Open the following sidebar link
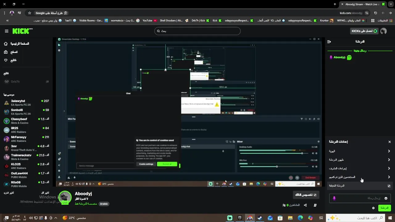The width and height of the screenshot is (395, 222). coord(10,60)
